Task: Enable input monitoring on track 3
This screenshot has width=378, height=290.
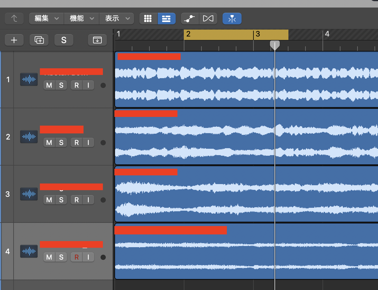Action: (88, 200)
